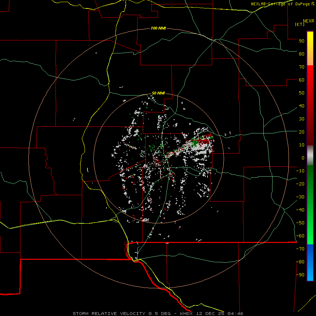Click the -90 value on velocity scale
316x316 pixels.
tap(300, 275)
